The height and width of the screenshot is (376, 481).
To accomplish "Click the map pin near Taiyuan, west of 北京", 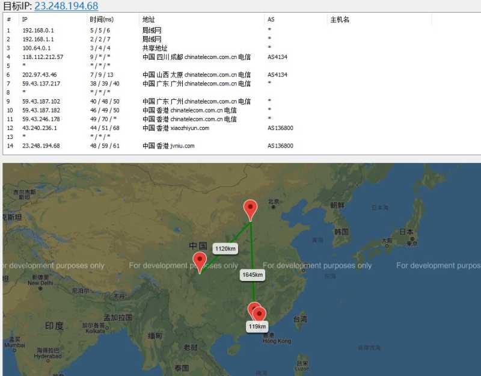I will (x=250, y=210).
